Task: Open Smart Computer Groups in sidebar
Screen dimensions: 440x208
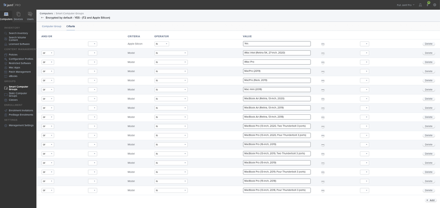Action: (18, 88)
